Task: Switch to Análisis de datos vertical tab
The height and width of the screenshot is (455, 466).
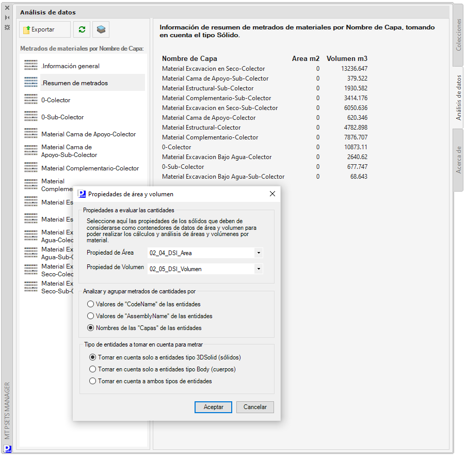Action: 458,98
